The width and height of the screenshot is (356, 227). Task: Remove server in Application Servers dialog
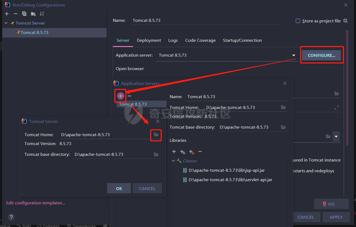pyautogui.click(x=130, y=96)
